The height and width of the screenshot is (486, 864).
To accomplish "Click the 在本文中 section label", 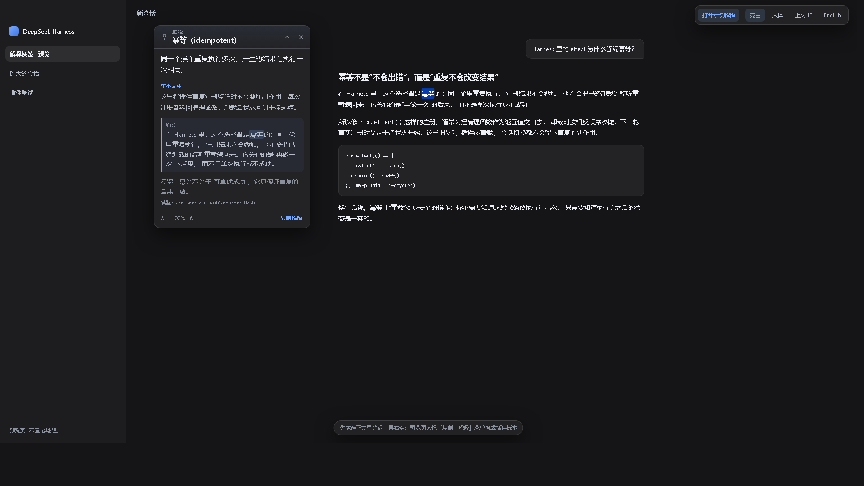I will click(x=171, y=86).
